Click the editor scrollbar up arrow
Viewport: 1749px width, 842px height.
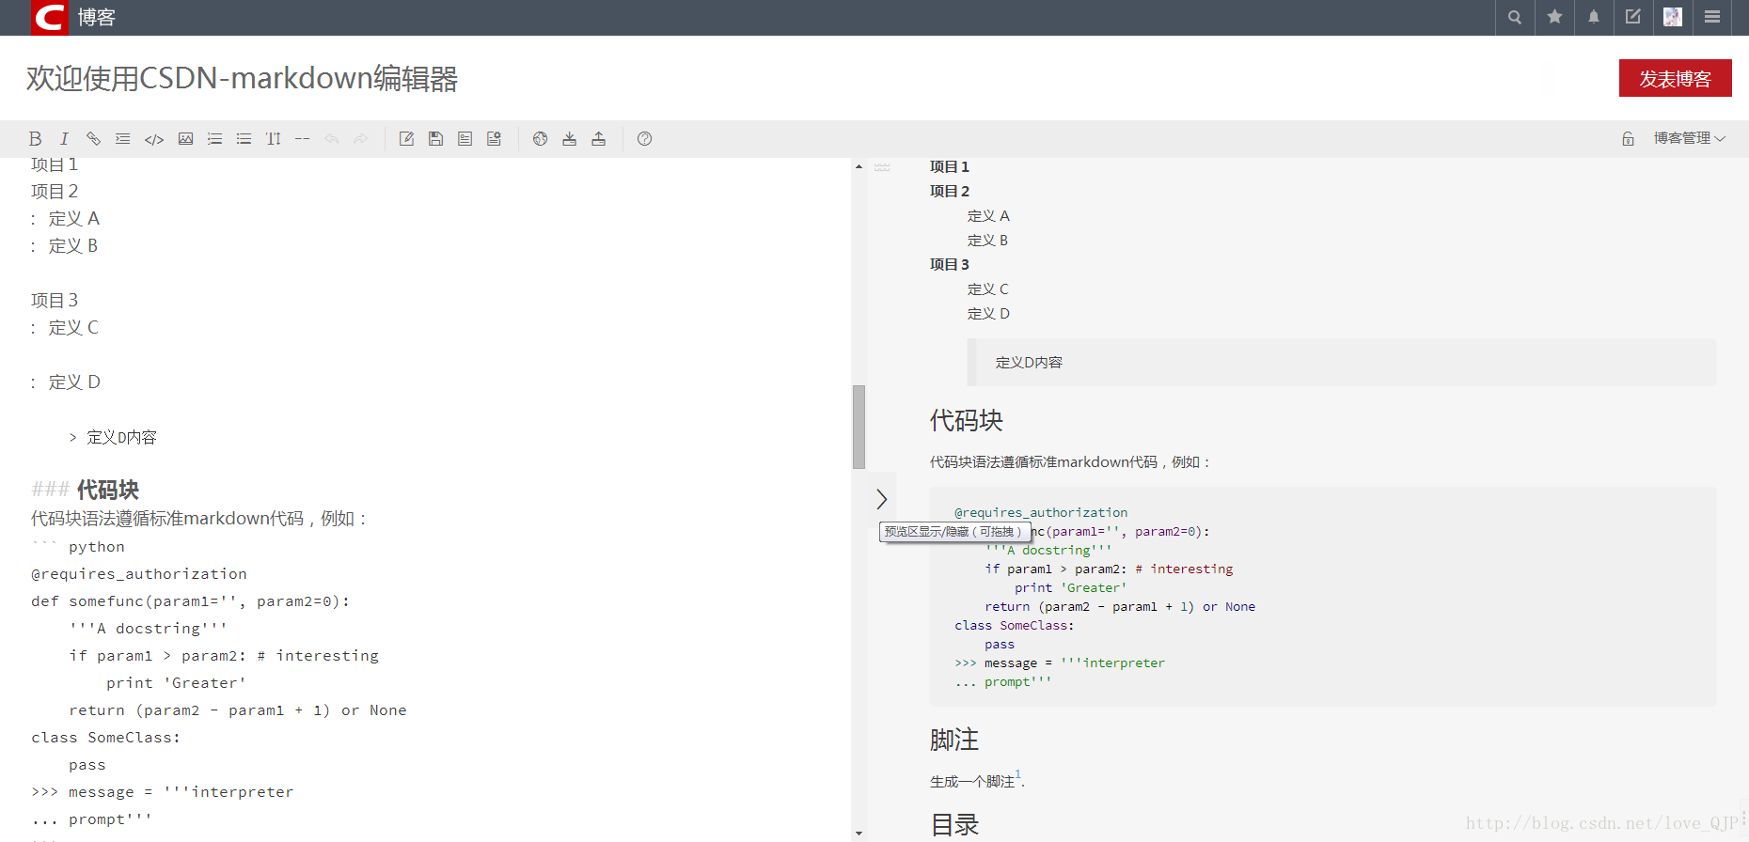[859, 166]
